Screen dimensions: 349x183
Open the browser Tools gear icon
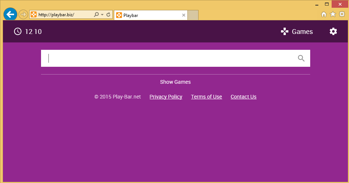[342, 14]
